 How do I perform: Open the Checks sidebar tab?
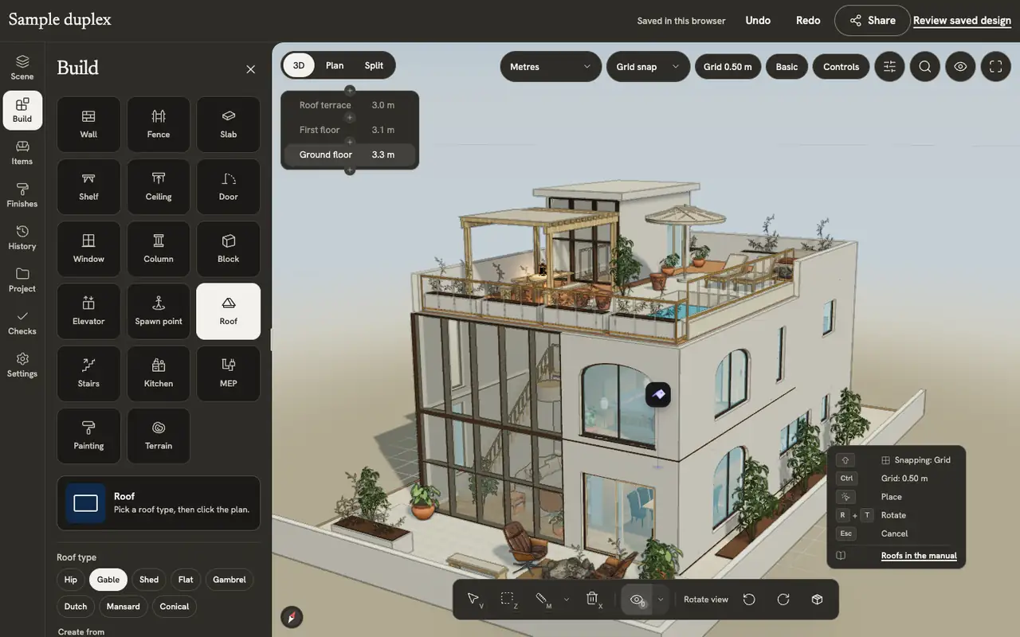pos(22,322)
